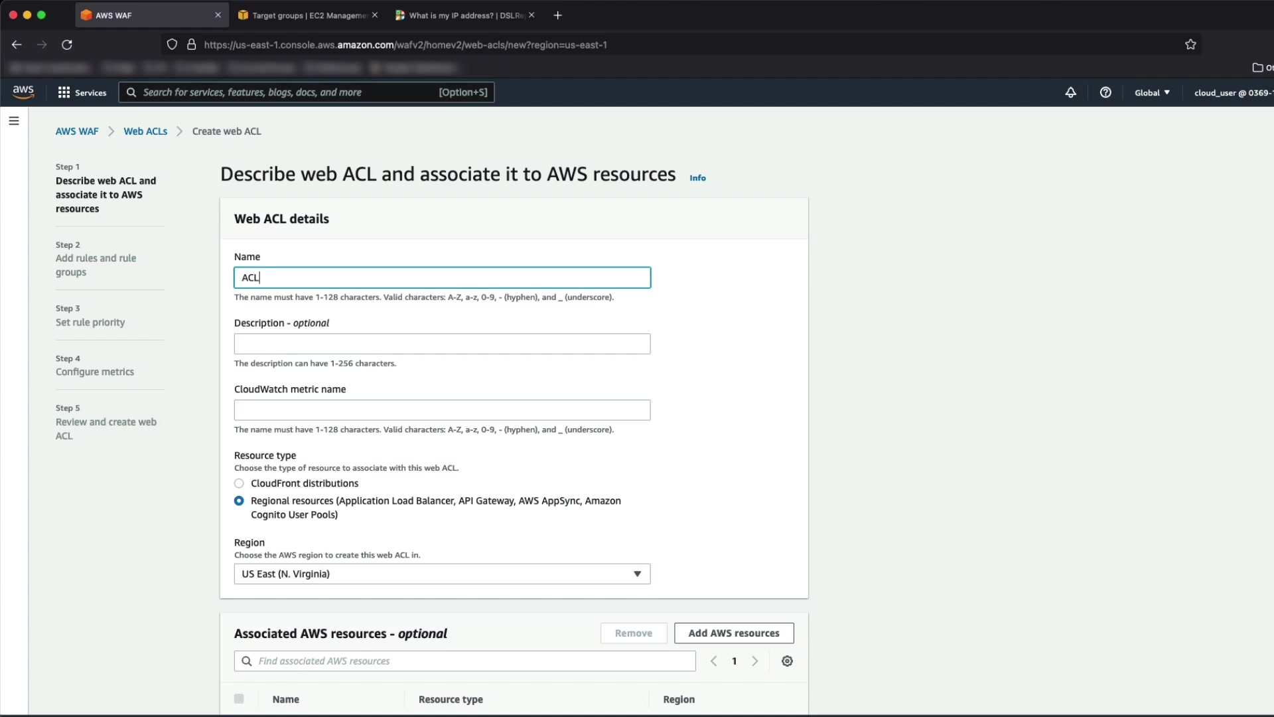Viewport: 1274px width, 717px height.
Task: Click the notifications bell icon
Action: pyautogui.click(x=1070, y=92)
